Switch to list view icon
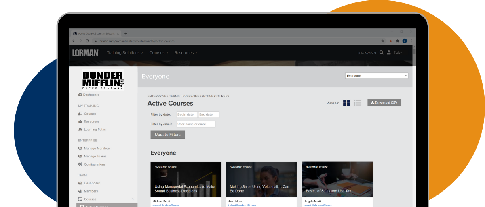This screenshot has height=207, width=485. coord(357,103)
